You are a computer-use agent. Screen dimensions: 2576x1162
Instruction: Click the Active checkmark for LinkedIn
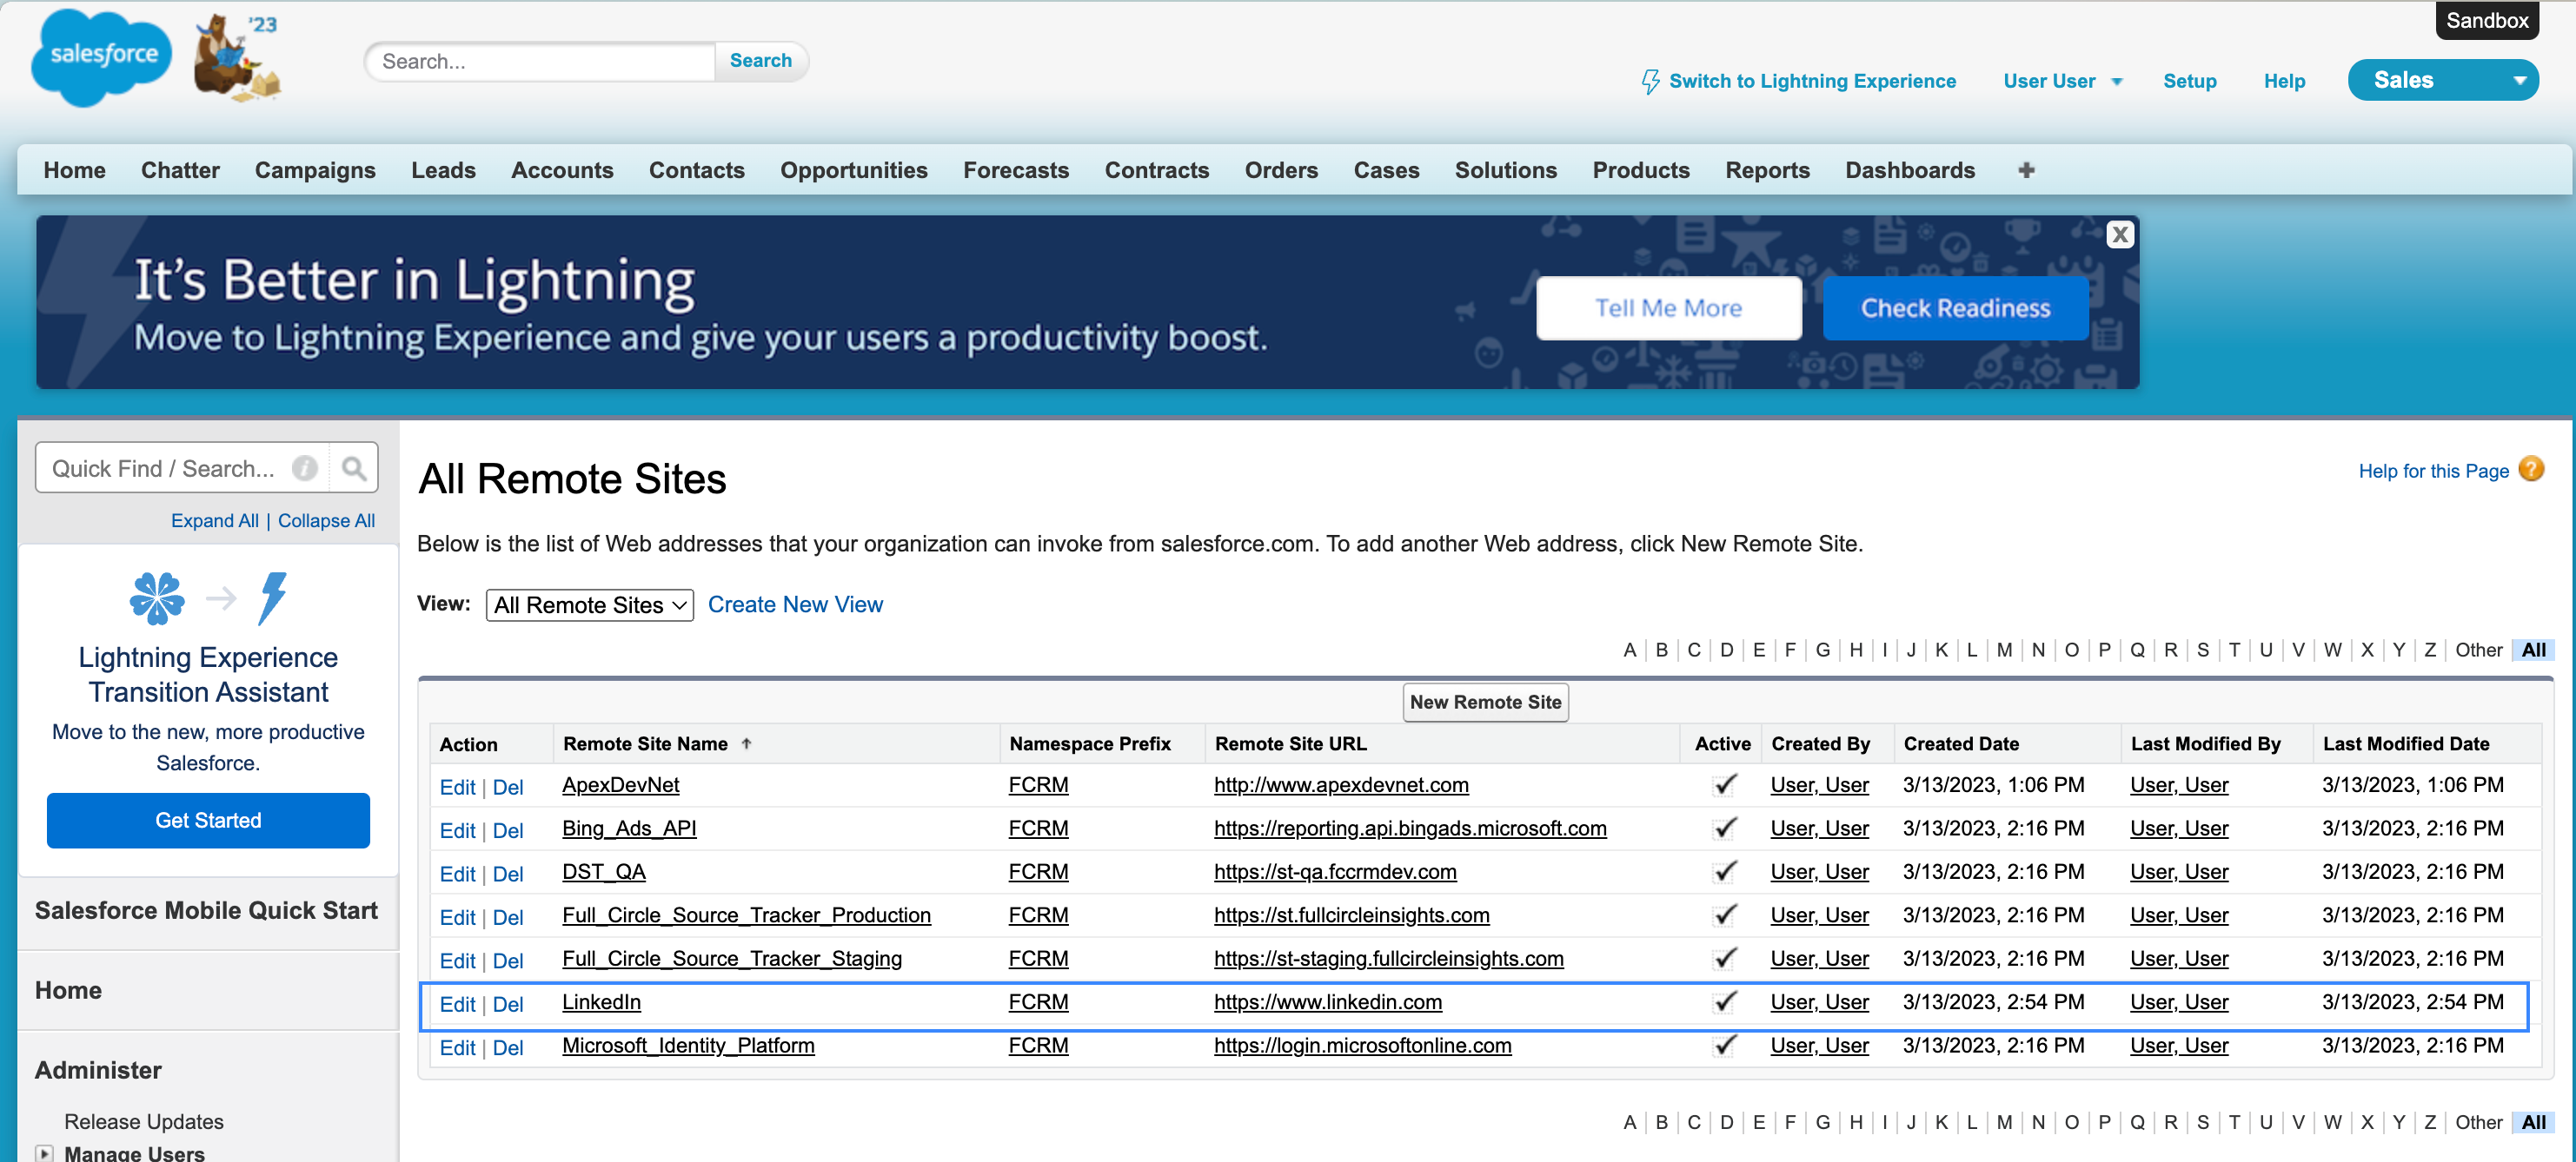1723,1002
